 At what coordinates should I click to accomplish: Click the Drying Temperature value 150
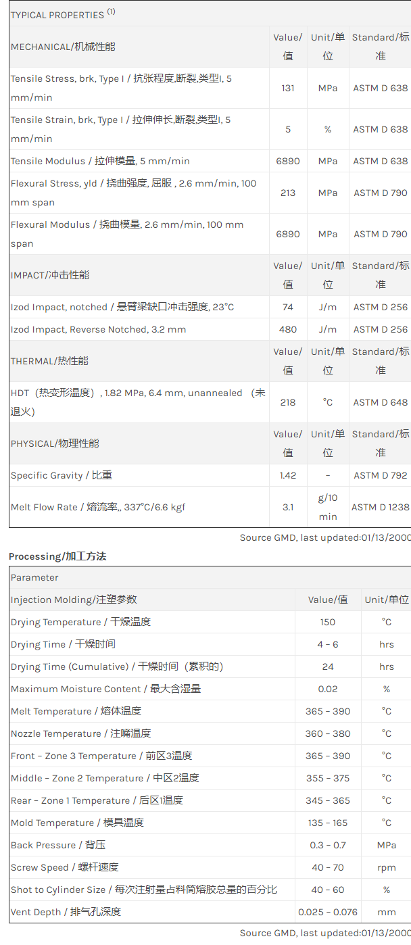coord(328,622)
